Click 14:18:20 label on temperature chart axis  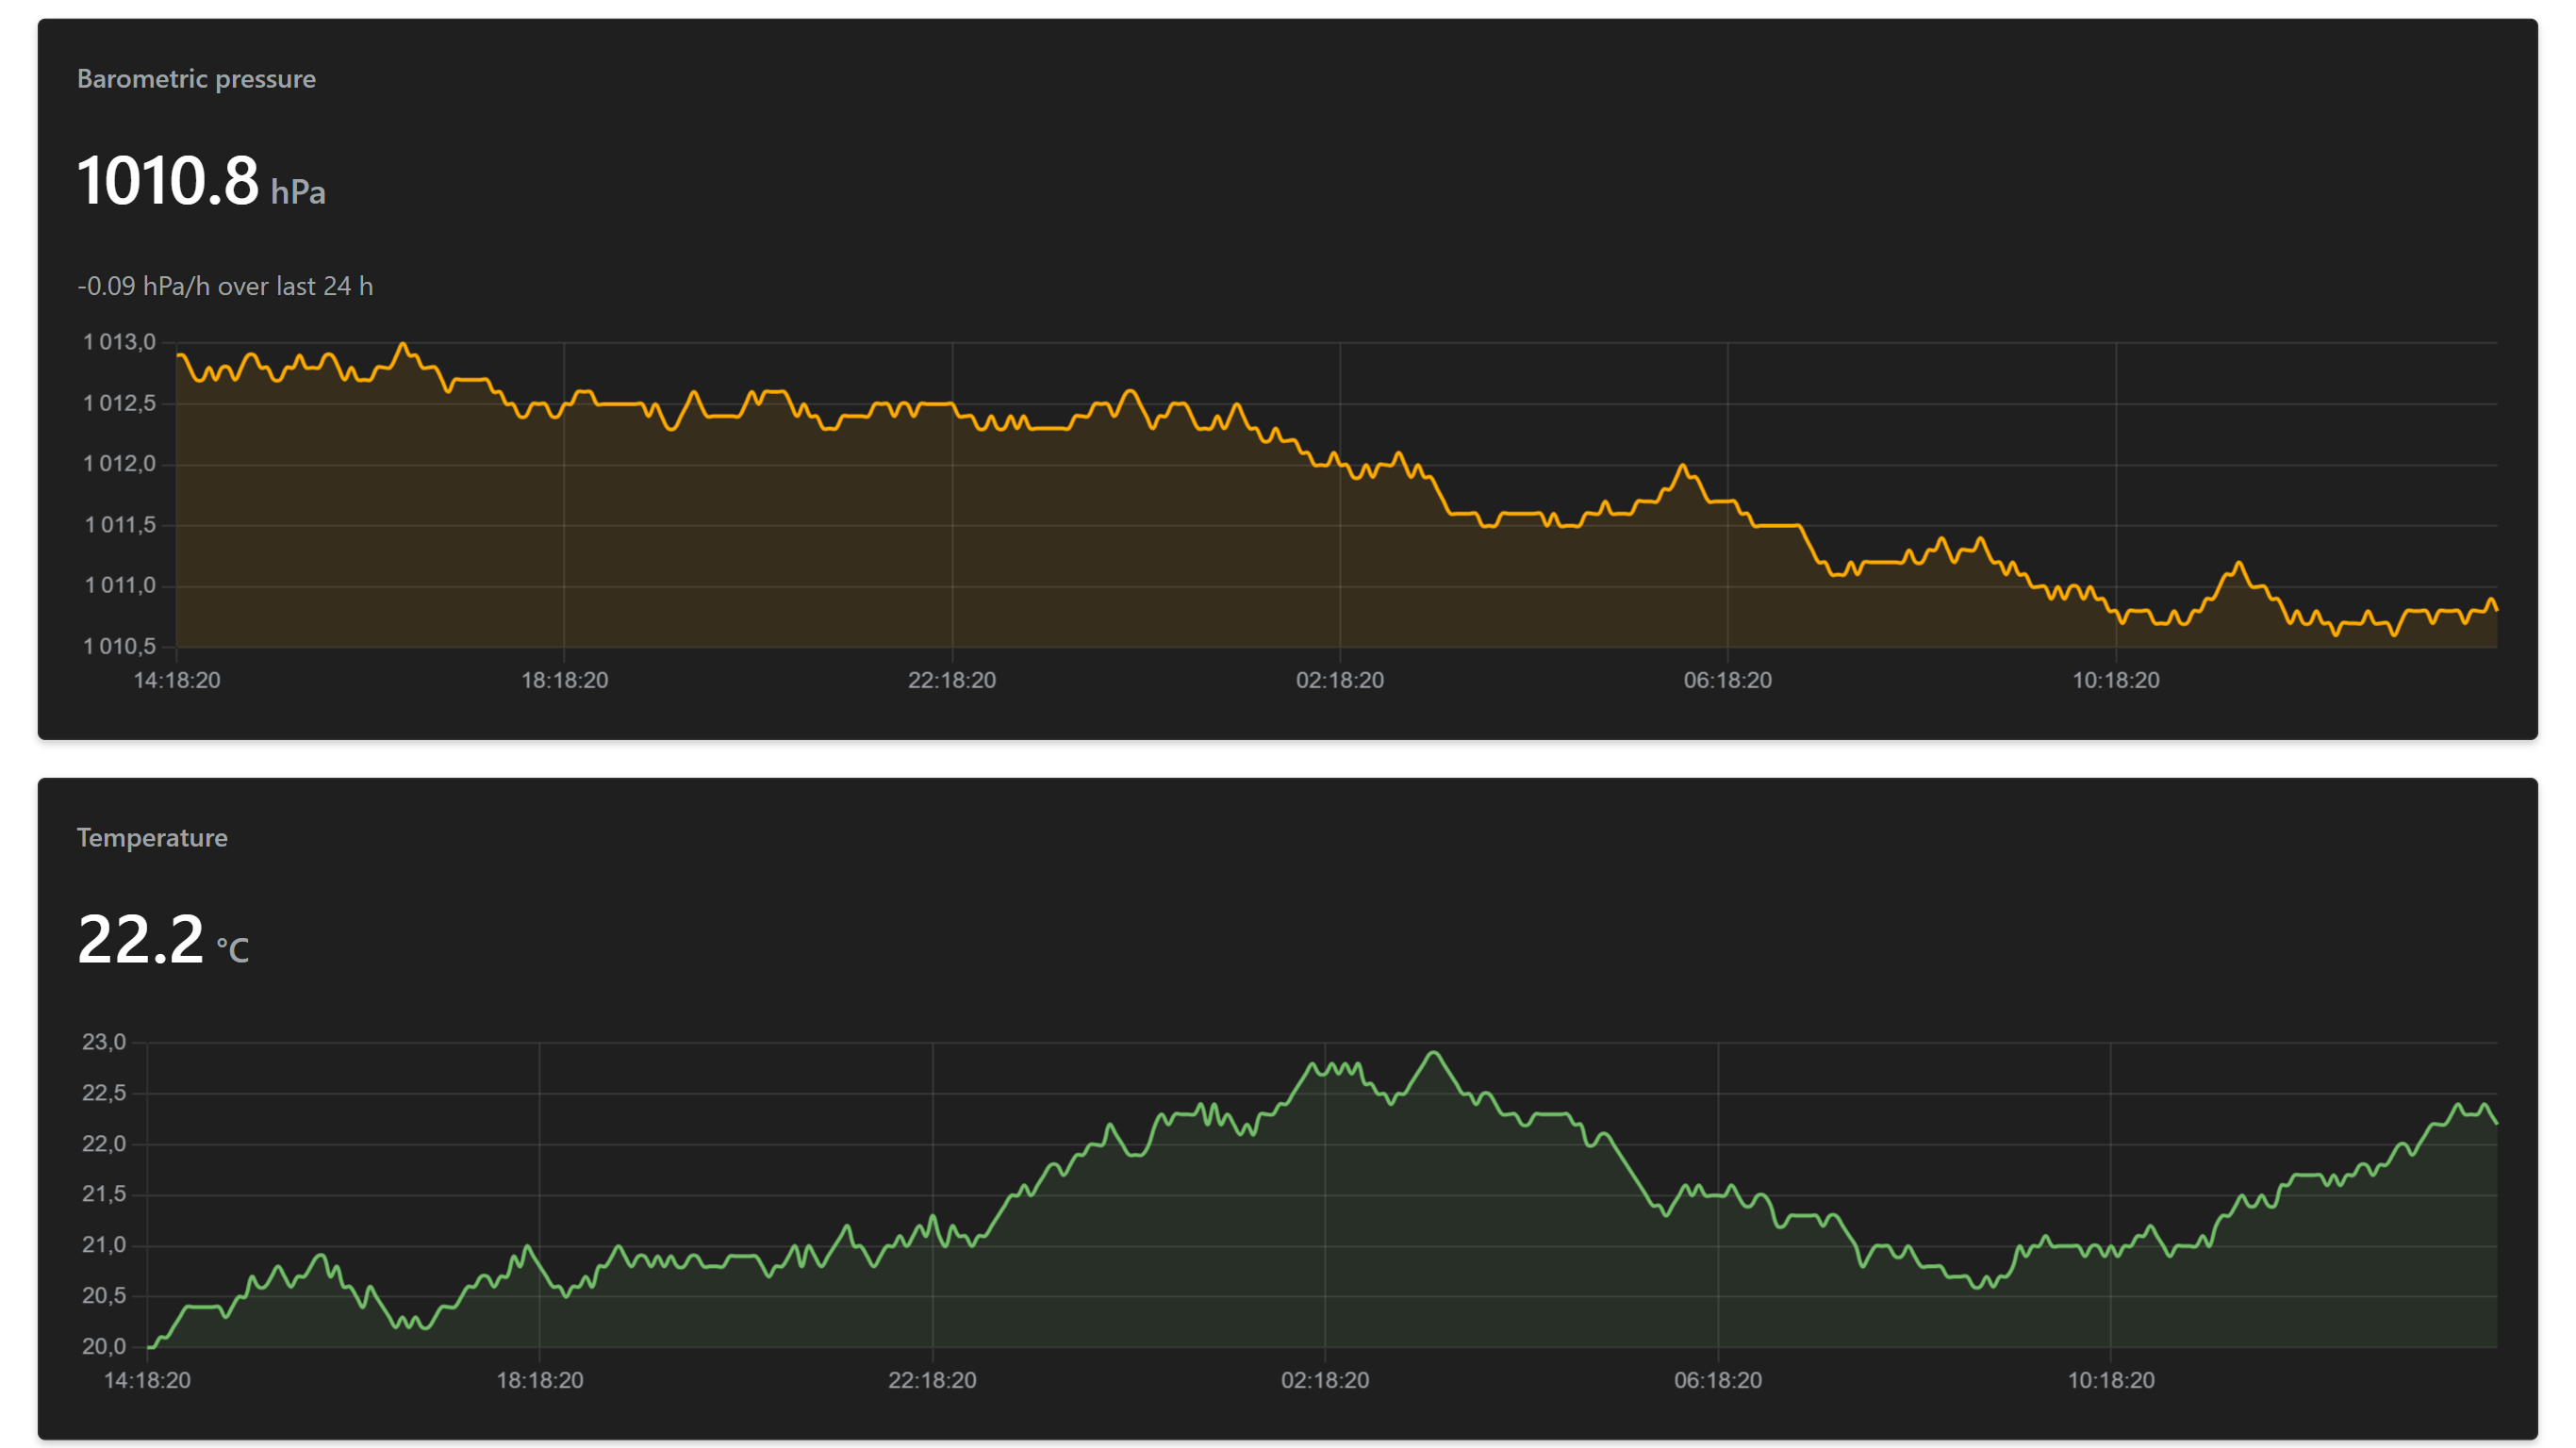[147, 1381]
